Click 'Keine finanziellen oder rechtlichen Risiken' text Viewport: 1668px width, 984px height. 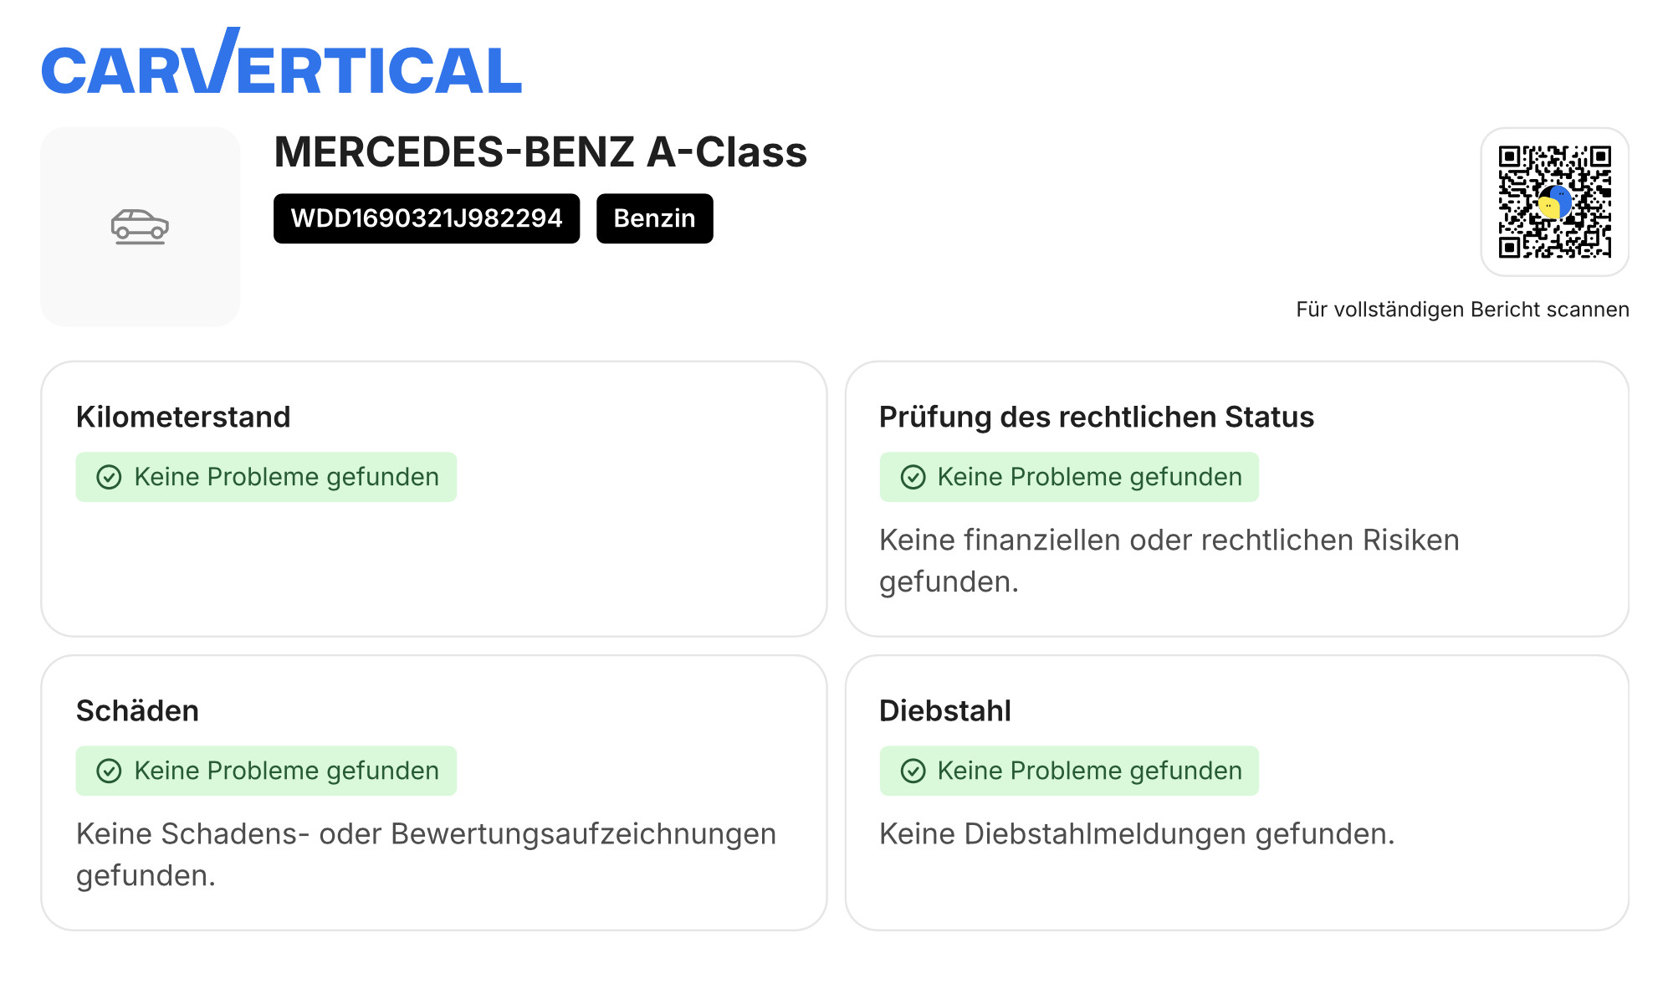click(1169, 541)
